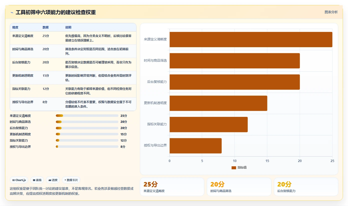Click the footnote starting 这组权重是便于团队
This screenshot has width=348, height=206.
pos(72,191)
